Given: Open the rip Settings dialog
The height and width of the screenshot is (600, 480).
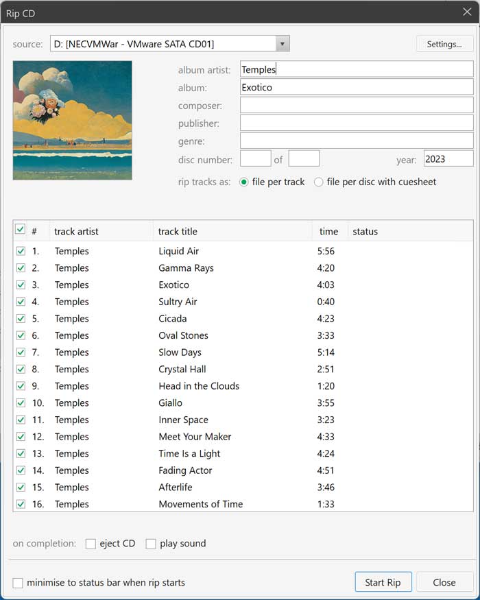Looking at the screenshot, I should (443, 43).
